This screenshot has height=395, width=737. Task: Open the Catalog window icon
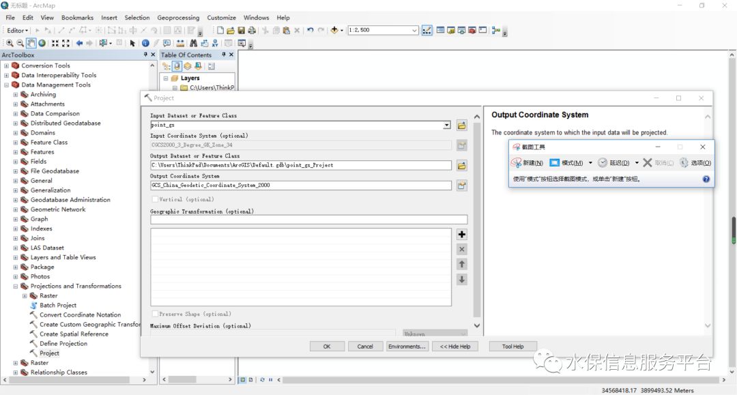tap(451, 31)
